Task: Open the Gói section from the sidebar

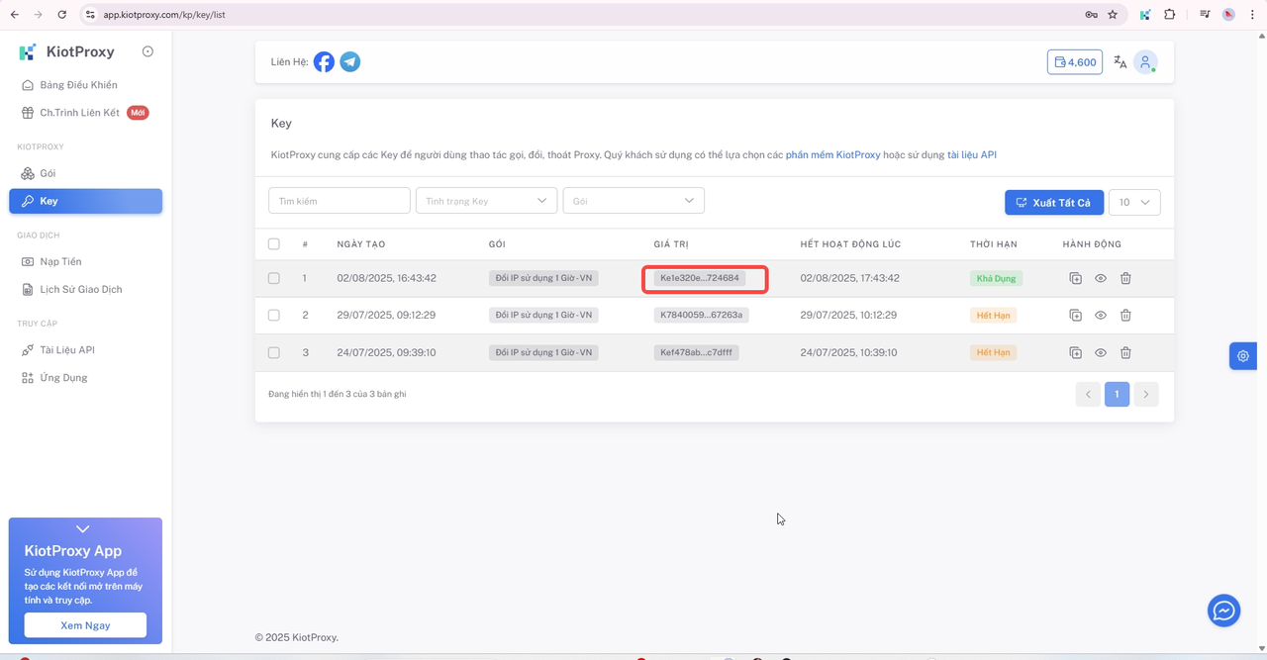Action: pyautogui.click(x=49, y=173)
